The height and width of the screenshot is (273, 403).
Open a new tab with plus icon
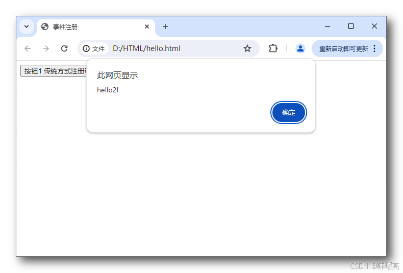[165, 27]
